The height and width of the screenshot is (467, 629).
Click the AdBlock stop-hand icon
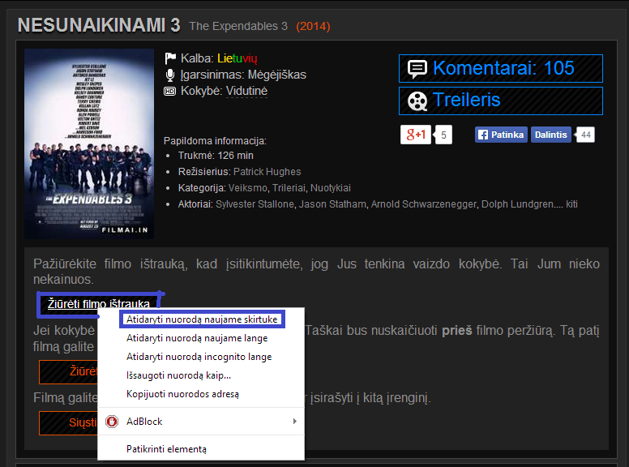pyautogui.click(x=112, y=422)
